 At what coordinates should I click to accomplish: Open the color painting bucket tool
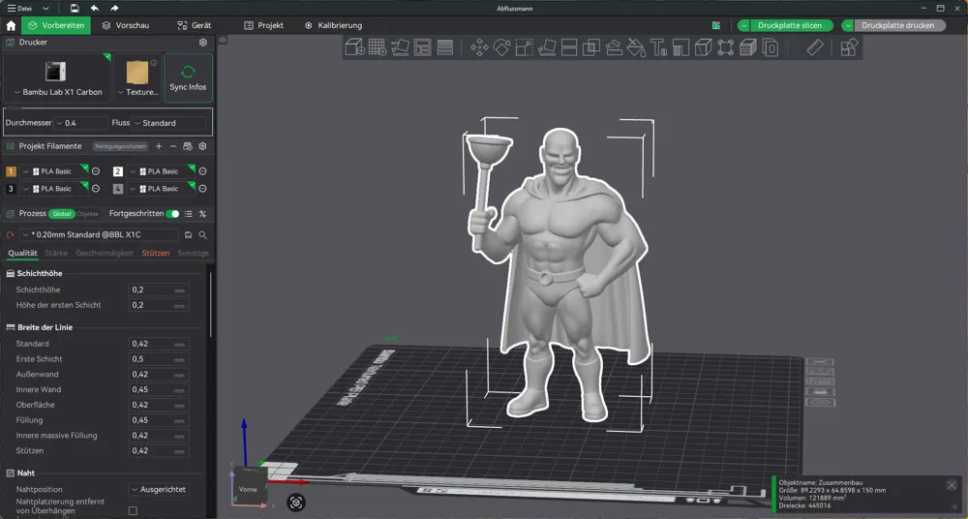pos(636,47)
